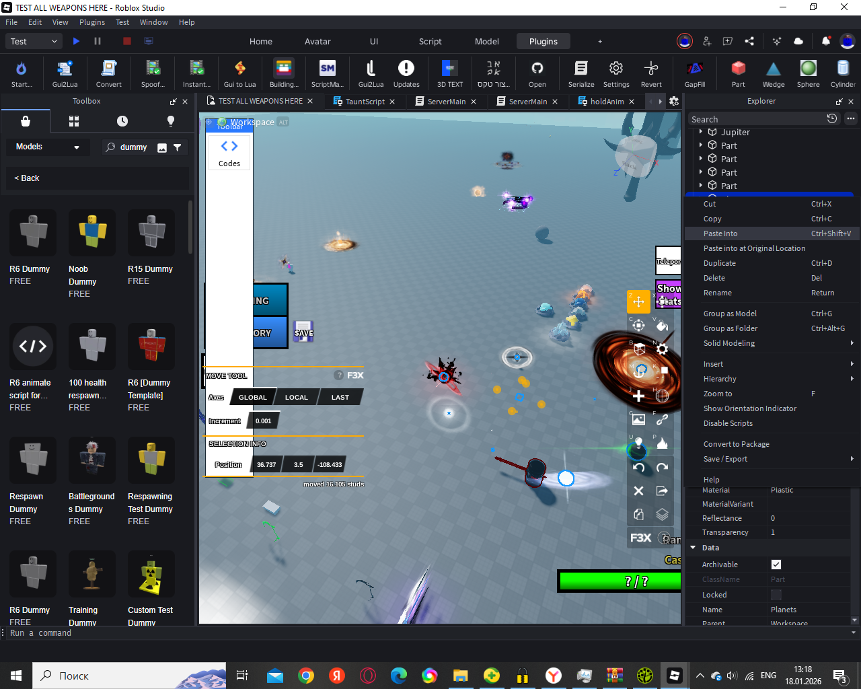The width and height of the screenshot is (861, 689).
Task: Open plugin Settings gear in ribbon
Action: click(x=616, y=73)
